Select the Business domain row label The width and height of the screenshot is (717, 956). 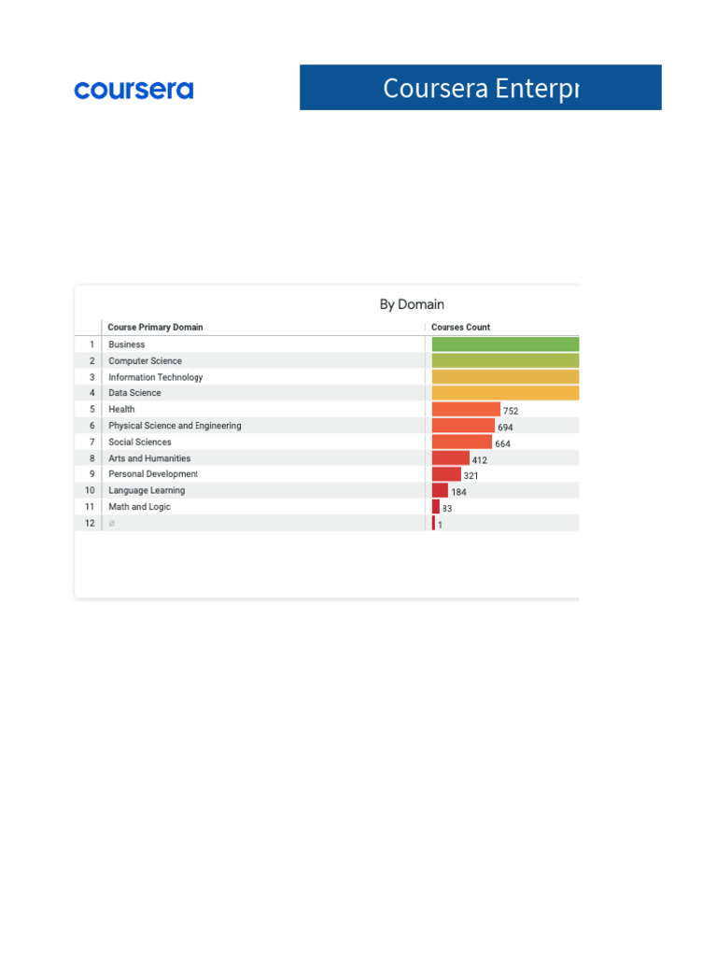click(127, 344)
